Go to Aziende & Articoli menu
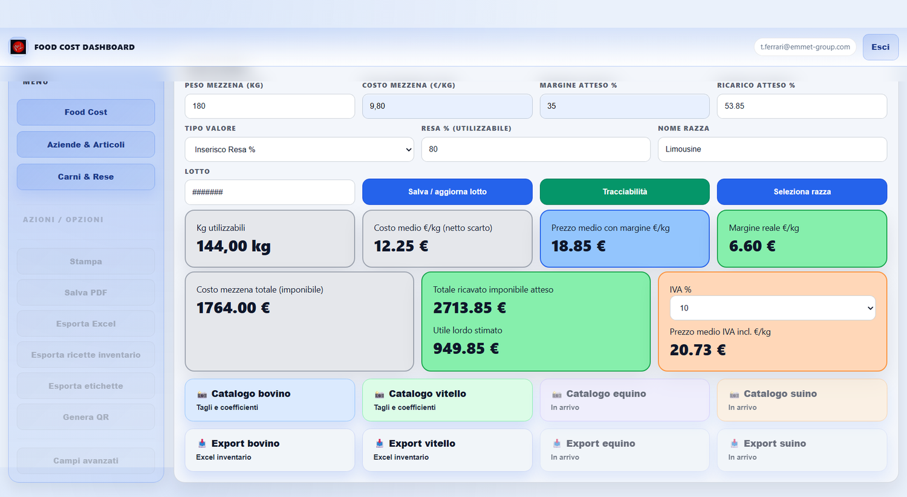This screenshot has height=497, width=907. [x=86, y=144]
